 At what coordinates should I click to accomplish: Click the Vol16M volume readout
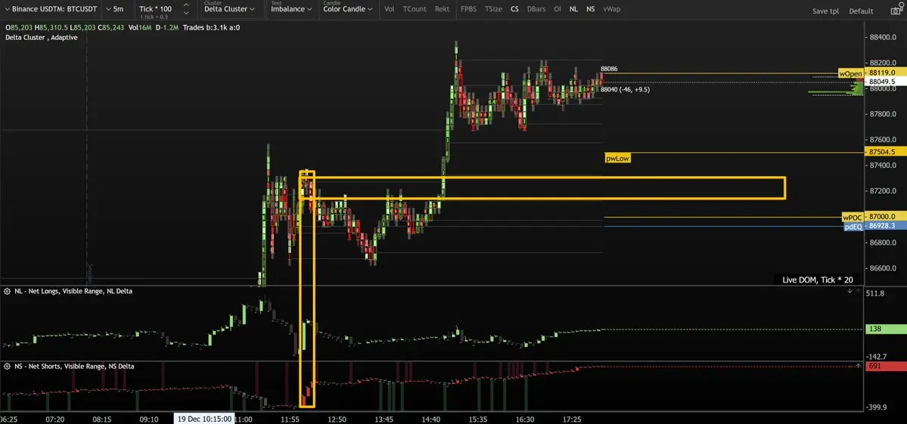point(139,27)
